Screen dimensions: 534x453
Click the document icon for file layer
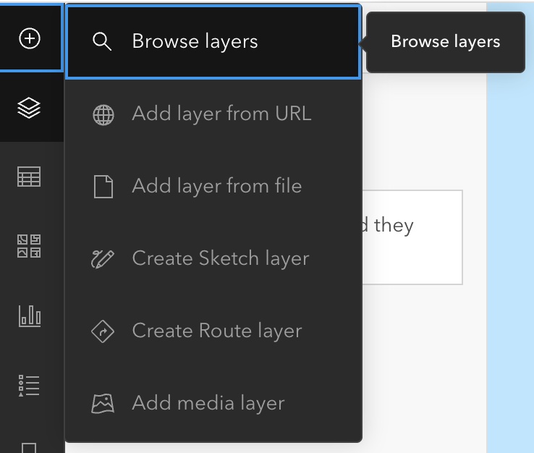[x=103, y=187]
